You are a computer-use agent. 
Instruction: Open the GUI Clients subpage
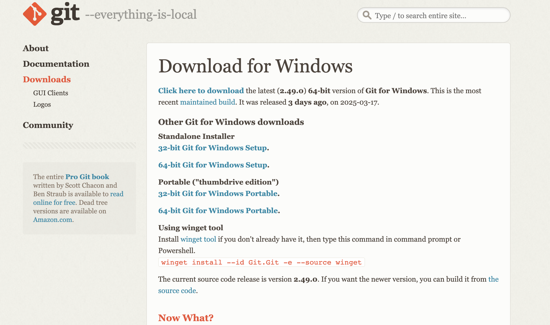click(x=51, y=93)
